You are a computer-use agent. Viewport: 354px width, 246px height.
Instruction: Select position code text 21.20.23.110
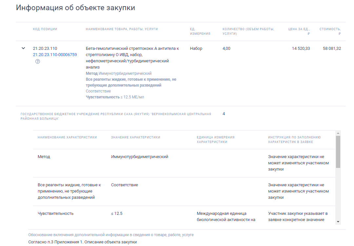[45, 48]
